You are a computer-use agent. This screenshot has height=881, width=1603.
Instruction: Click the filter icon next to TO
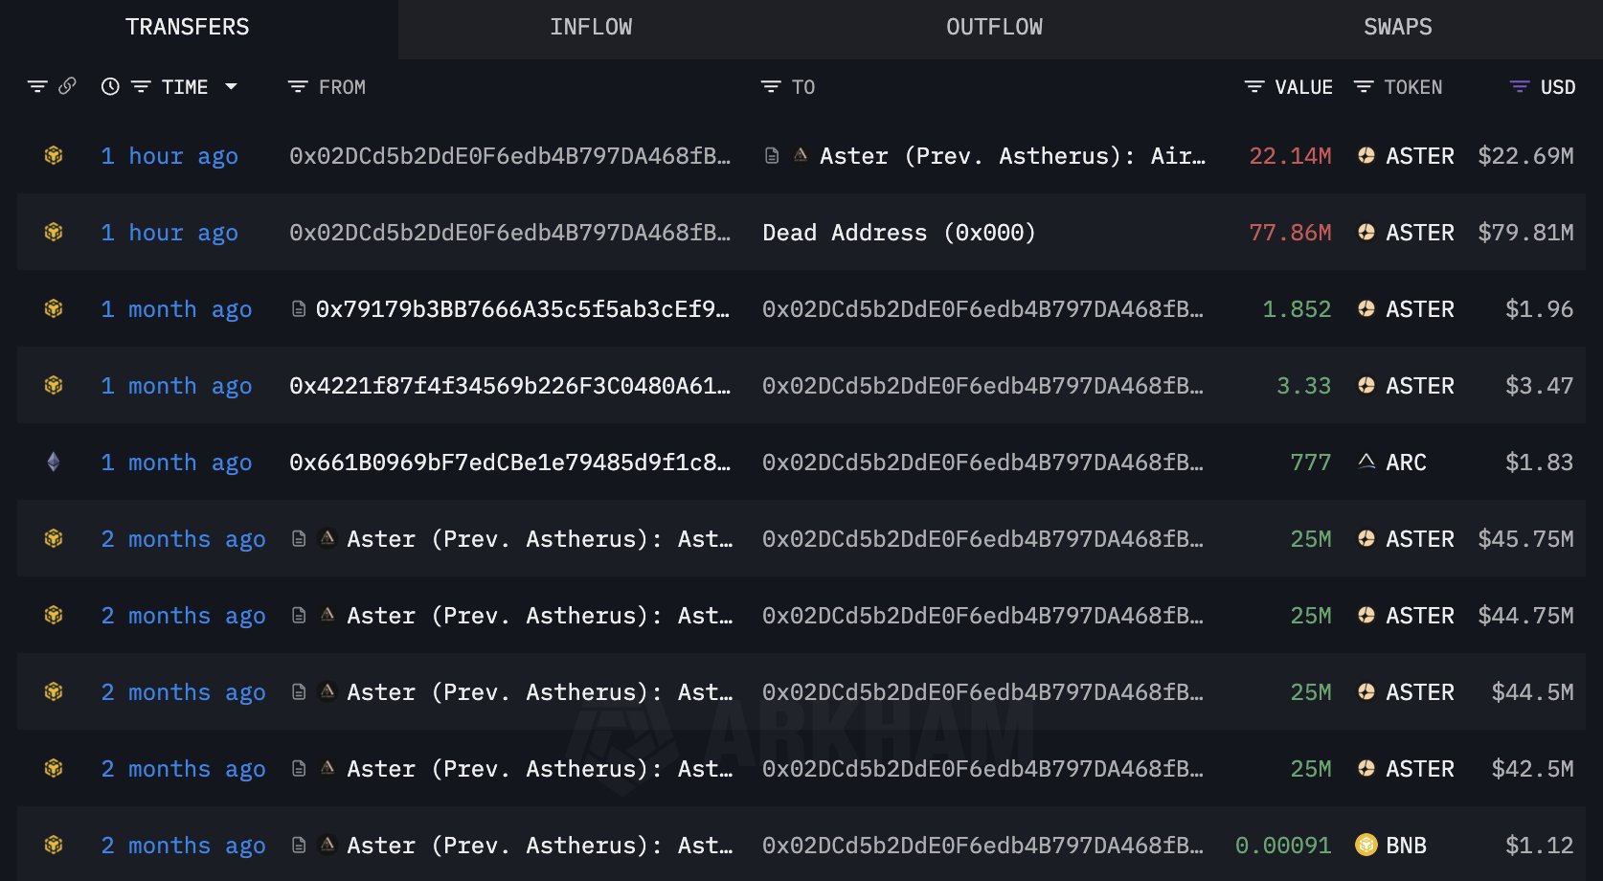[771, 87]
